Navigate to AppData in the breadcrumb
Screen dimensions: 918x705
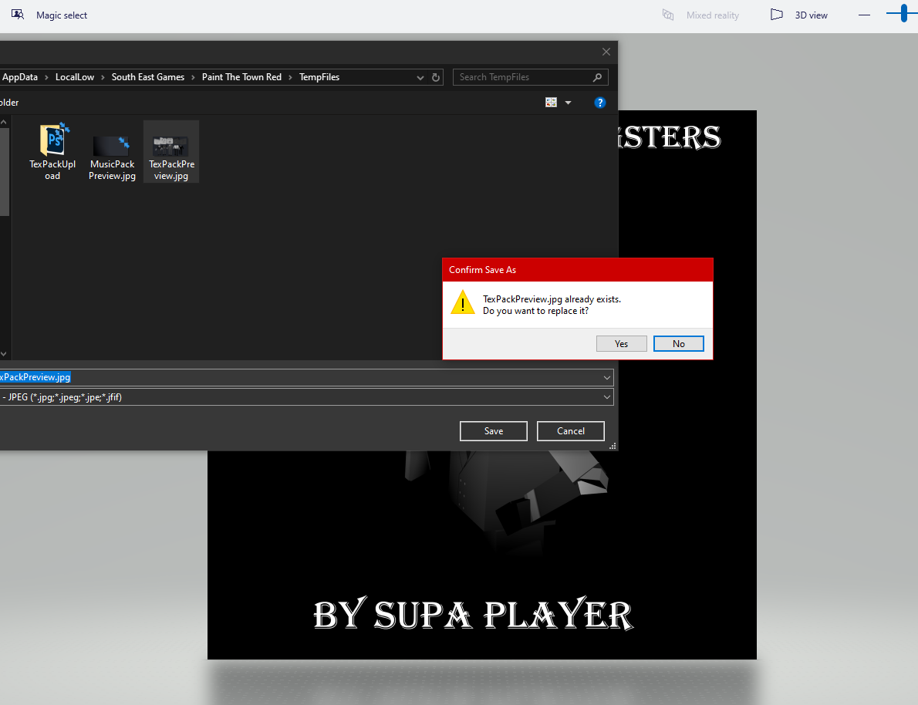click(x=20, y=77)
